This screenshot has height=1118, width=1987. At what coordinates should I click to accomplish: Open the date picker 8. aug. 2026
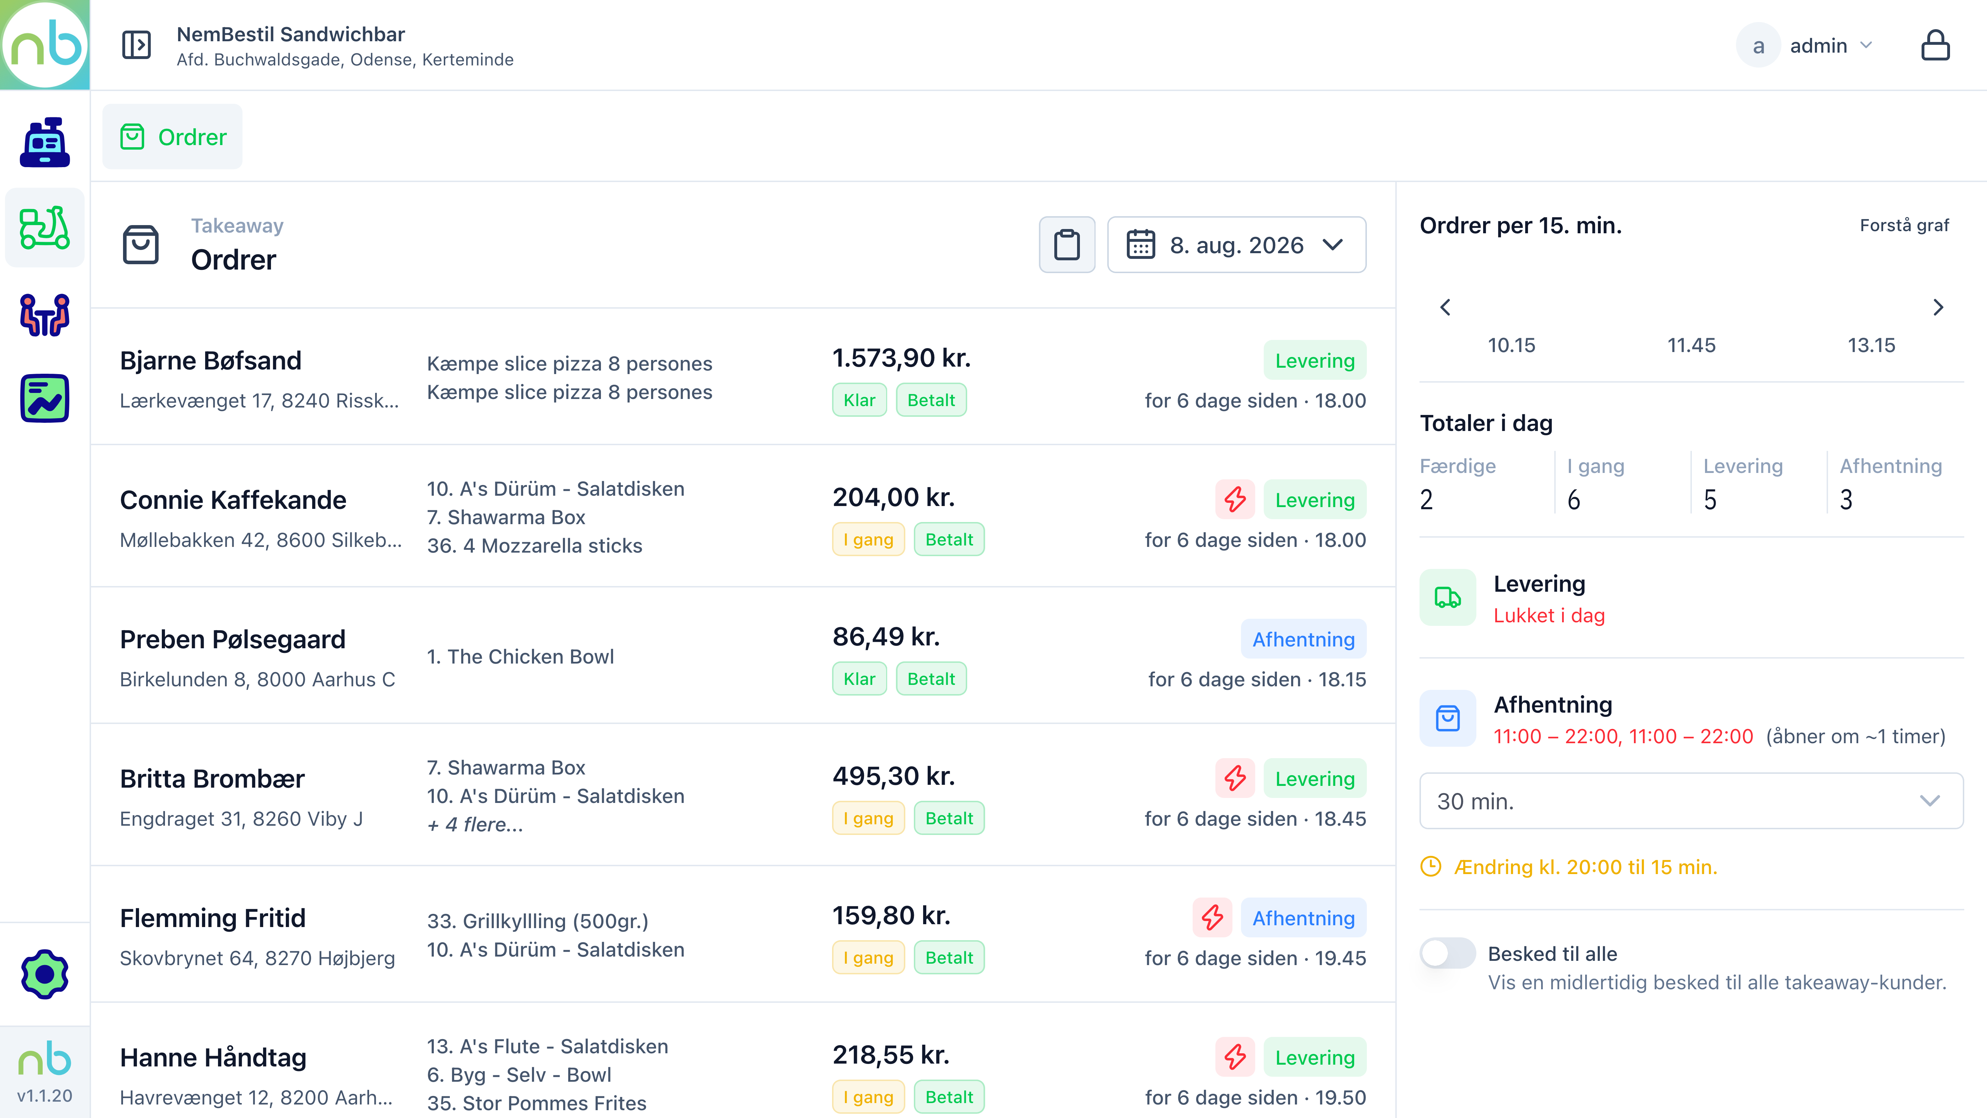tap(1236, 245)
